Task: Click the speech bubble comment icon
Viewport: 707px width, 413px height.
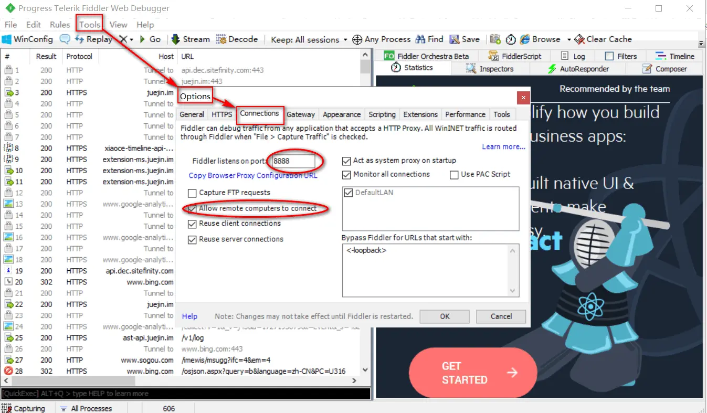Action: click(65, 39)
